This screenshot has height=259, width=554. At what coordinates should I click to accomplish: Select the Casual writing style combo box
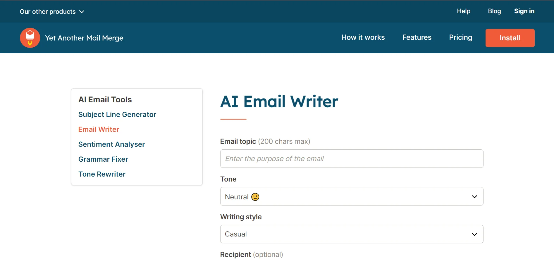[x=352, y=234]
